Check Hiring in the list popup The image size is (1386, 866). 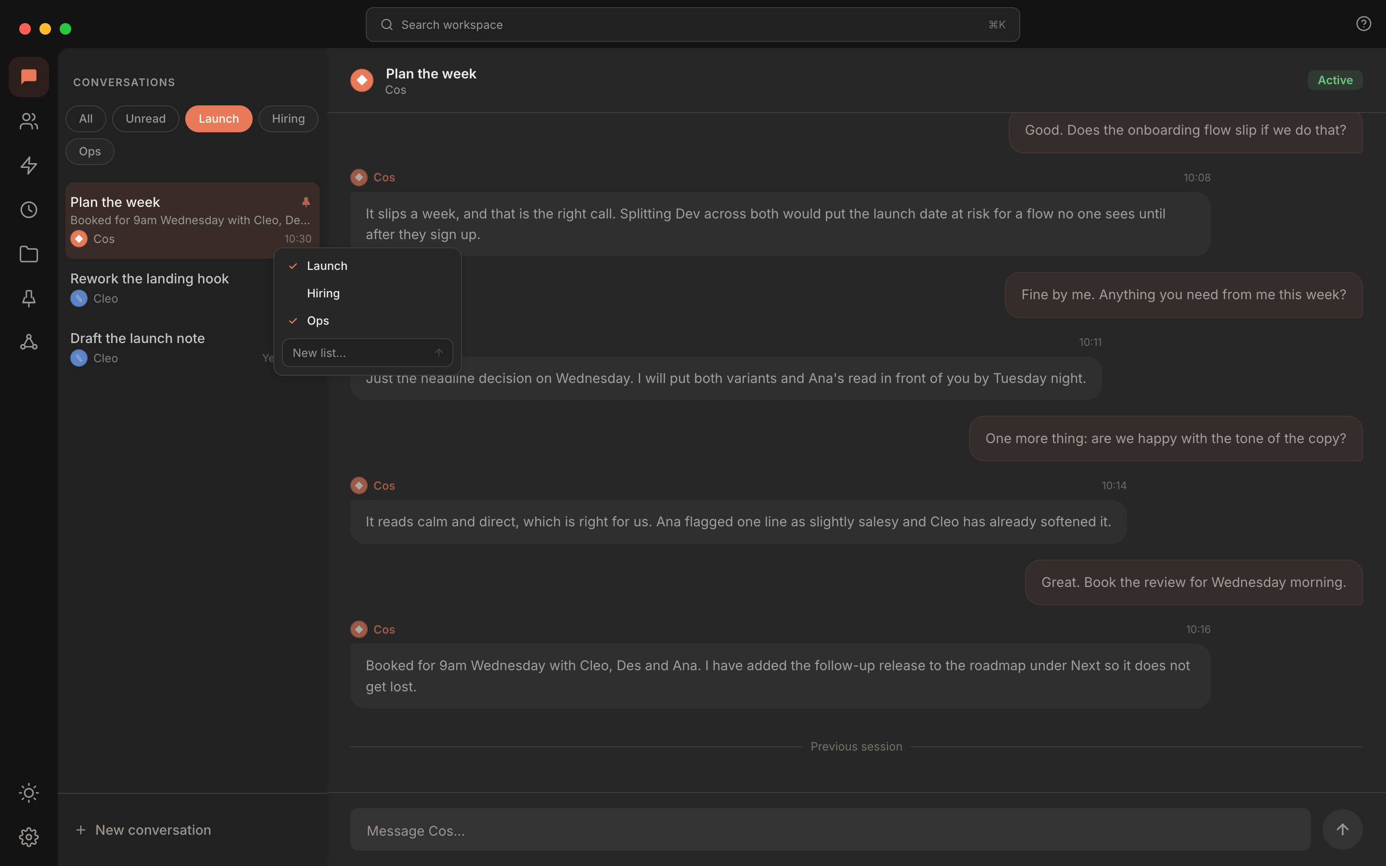[x=368, y=293]
